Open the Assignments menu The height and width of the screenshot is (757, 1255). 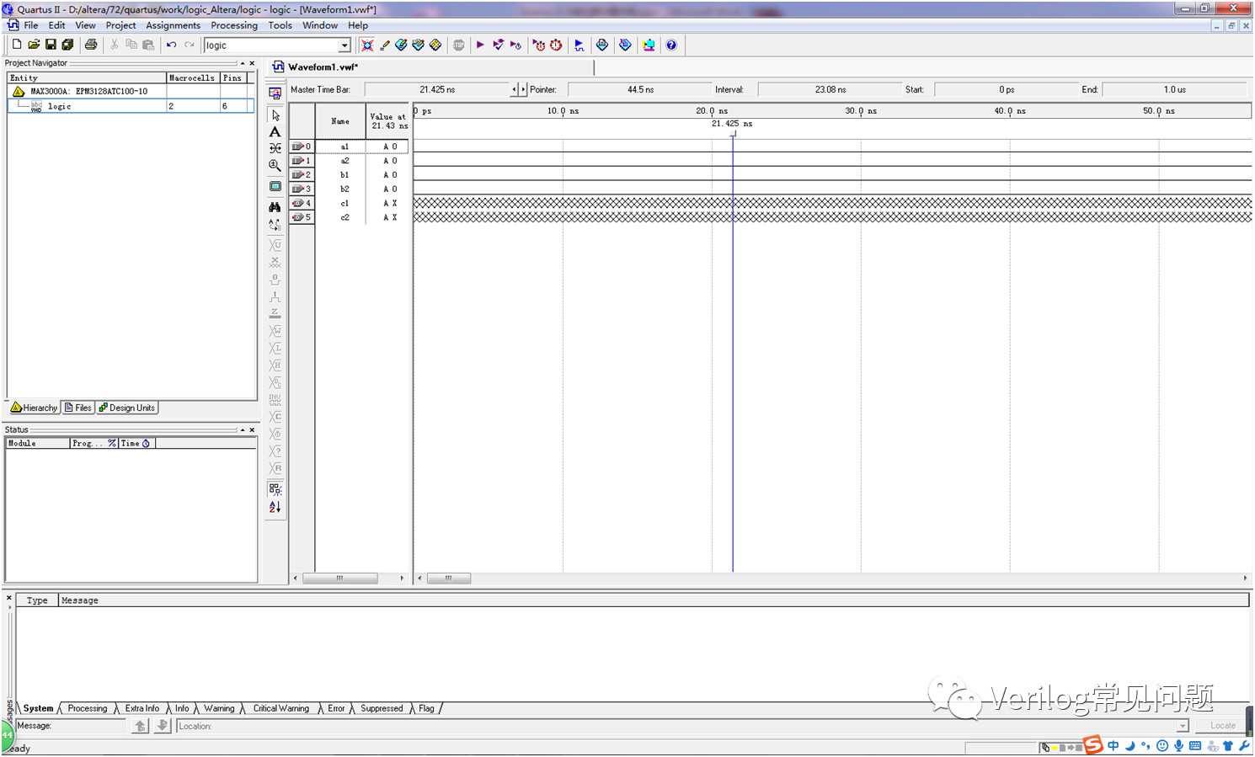pos(174,25)
